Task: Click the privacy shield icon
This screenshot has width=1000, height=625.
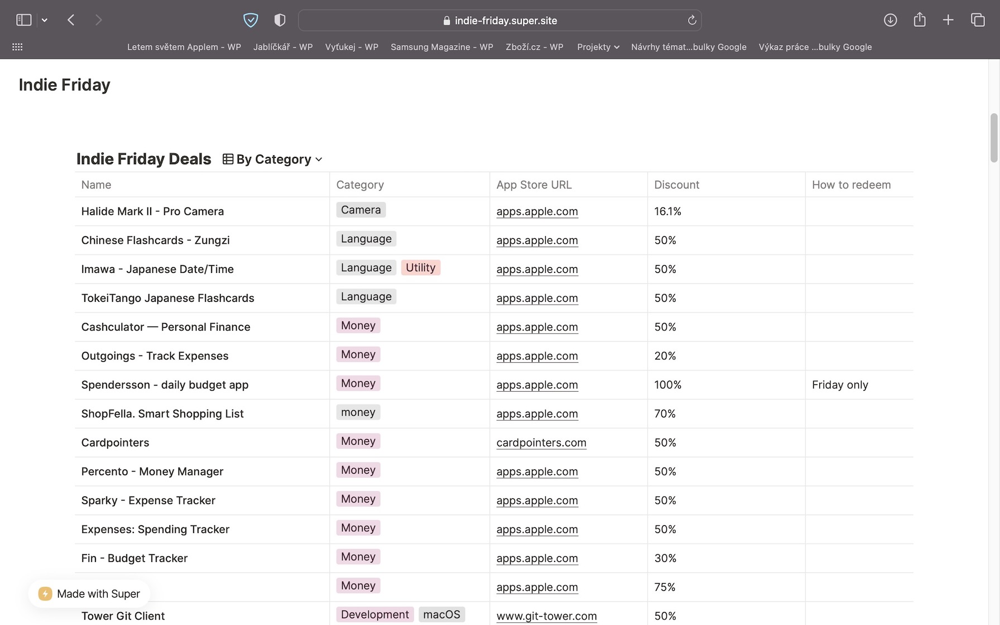Action: [251, 20]
